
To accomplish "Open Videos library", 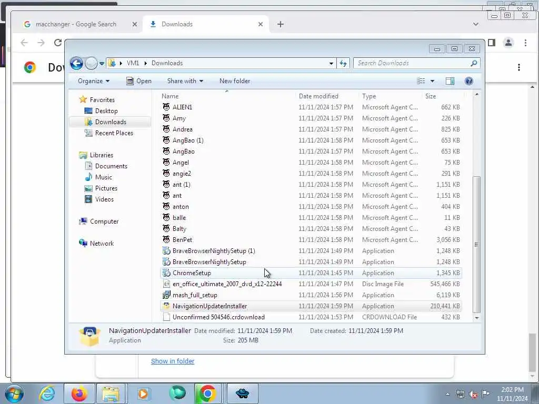I will [x=104, y=199].
